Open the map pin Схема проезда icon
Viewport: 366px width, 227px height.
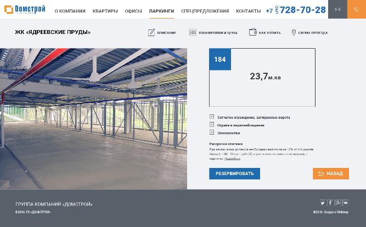pyautogui.click(x=294, y=32)
